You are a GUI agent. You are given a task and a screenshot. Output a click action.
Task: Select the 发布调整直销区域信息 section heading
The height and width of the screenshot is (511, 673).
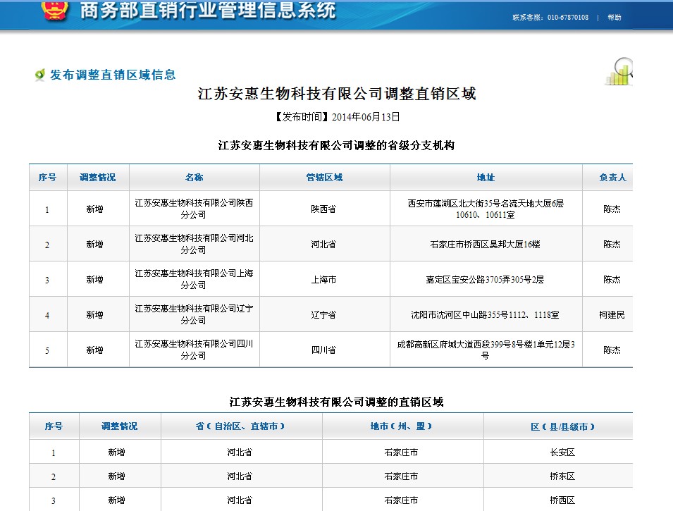coord(113,75)
